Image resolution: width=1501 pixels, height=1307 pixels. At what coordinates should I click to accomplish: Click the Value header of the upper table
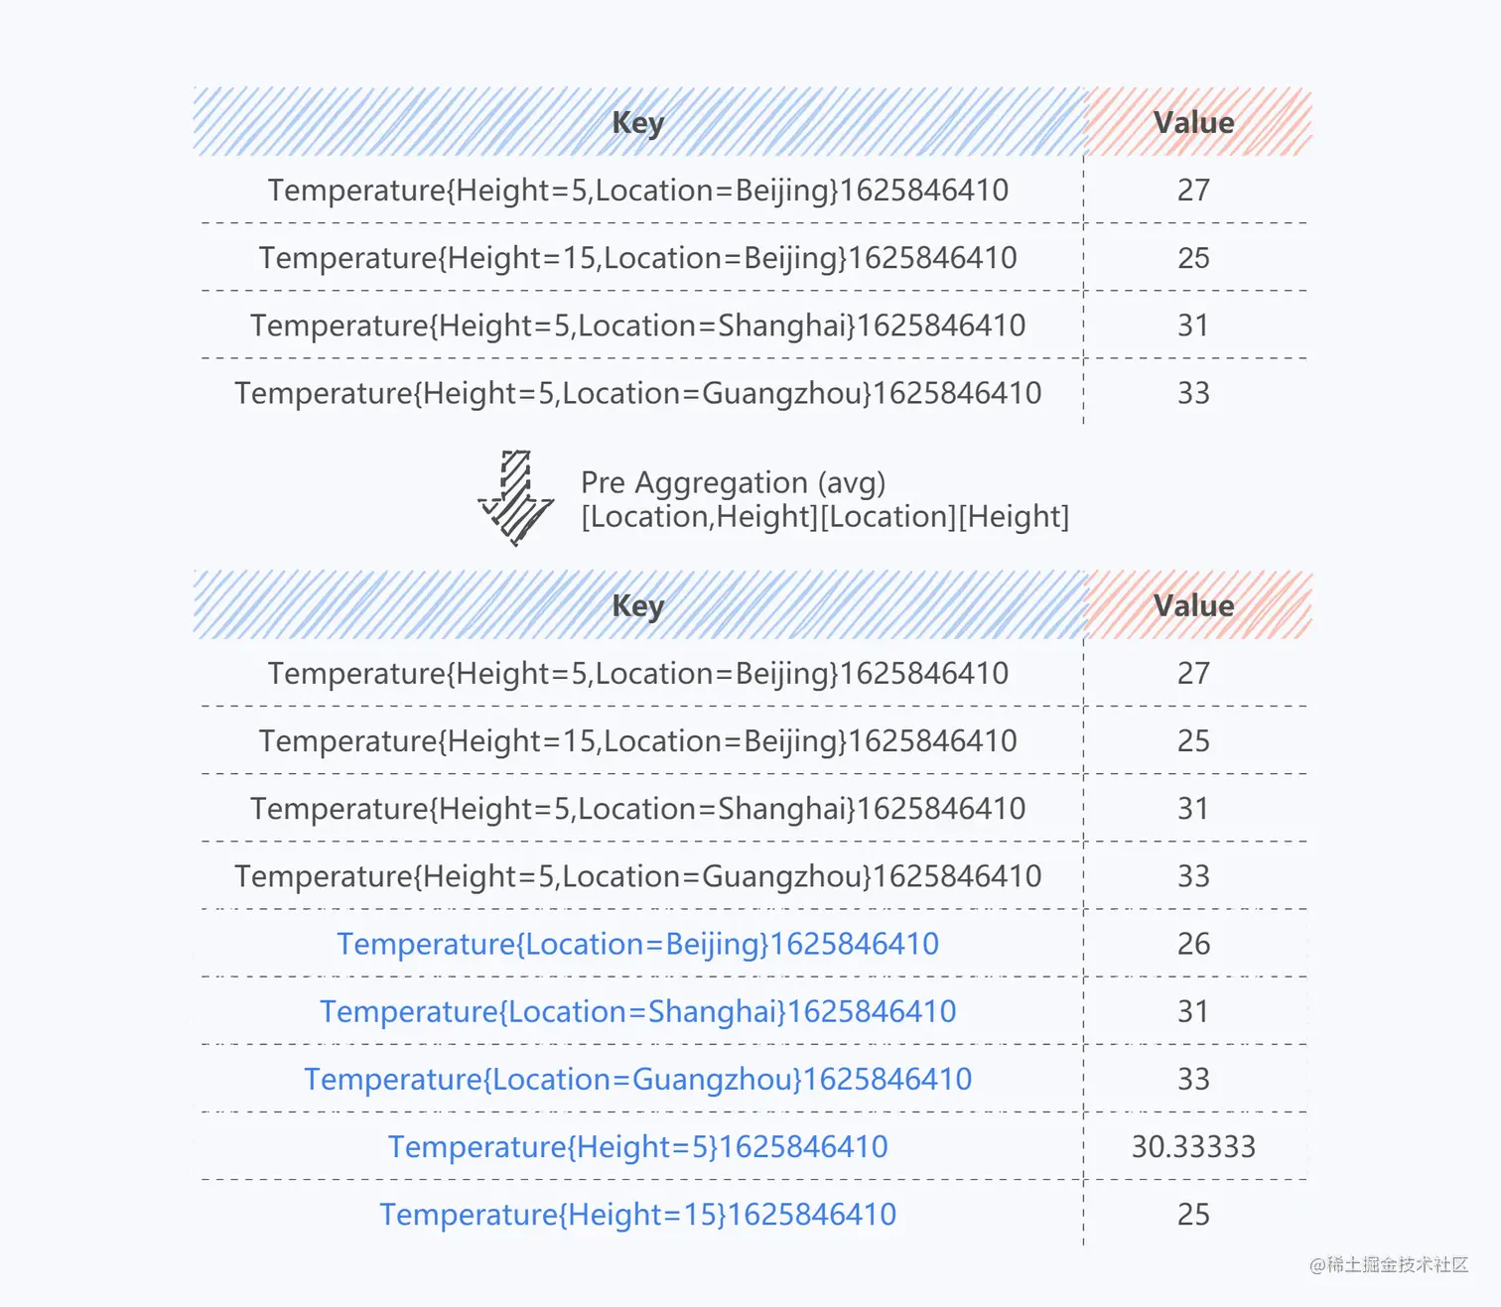pos(1193,122)
